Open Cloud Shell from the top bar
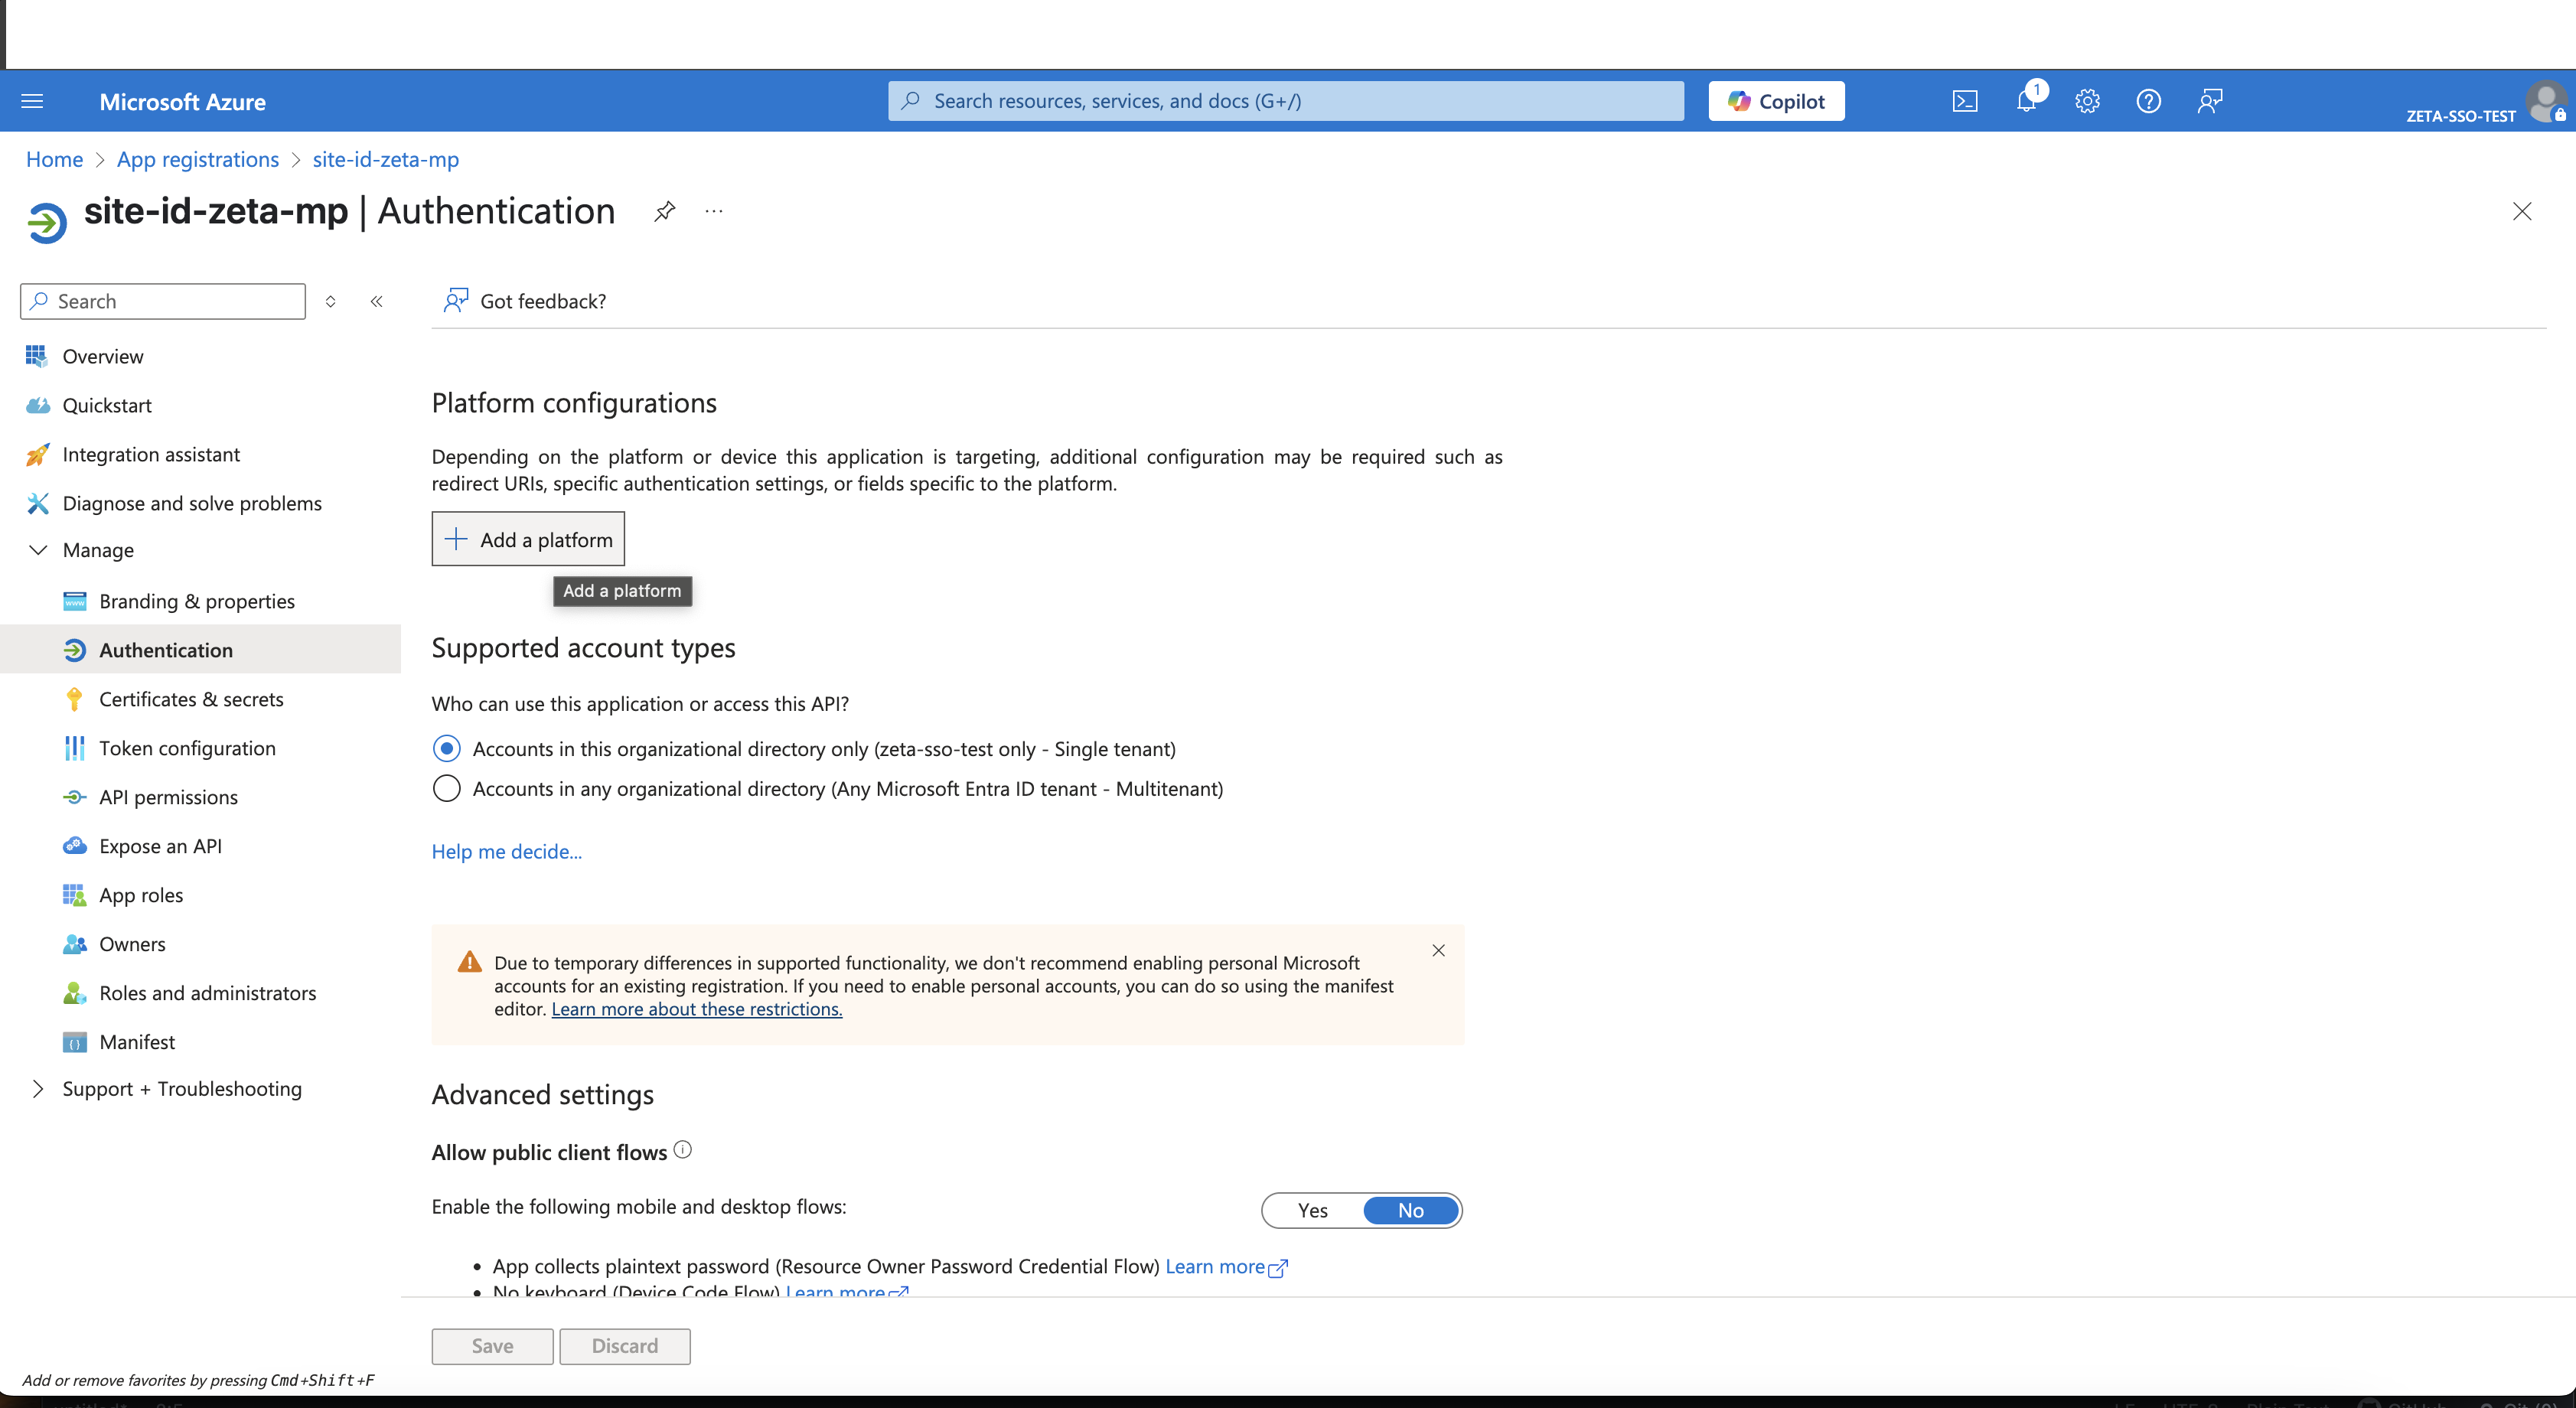The image size is (2576, 1408). [x=1964, y=101]
